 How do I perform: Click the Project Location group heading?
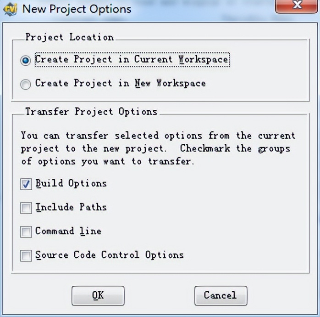tap(69, 37)
